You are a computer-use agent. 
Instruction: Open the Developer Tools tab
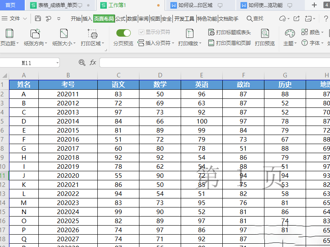tap(184, 19)
